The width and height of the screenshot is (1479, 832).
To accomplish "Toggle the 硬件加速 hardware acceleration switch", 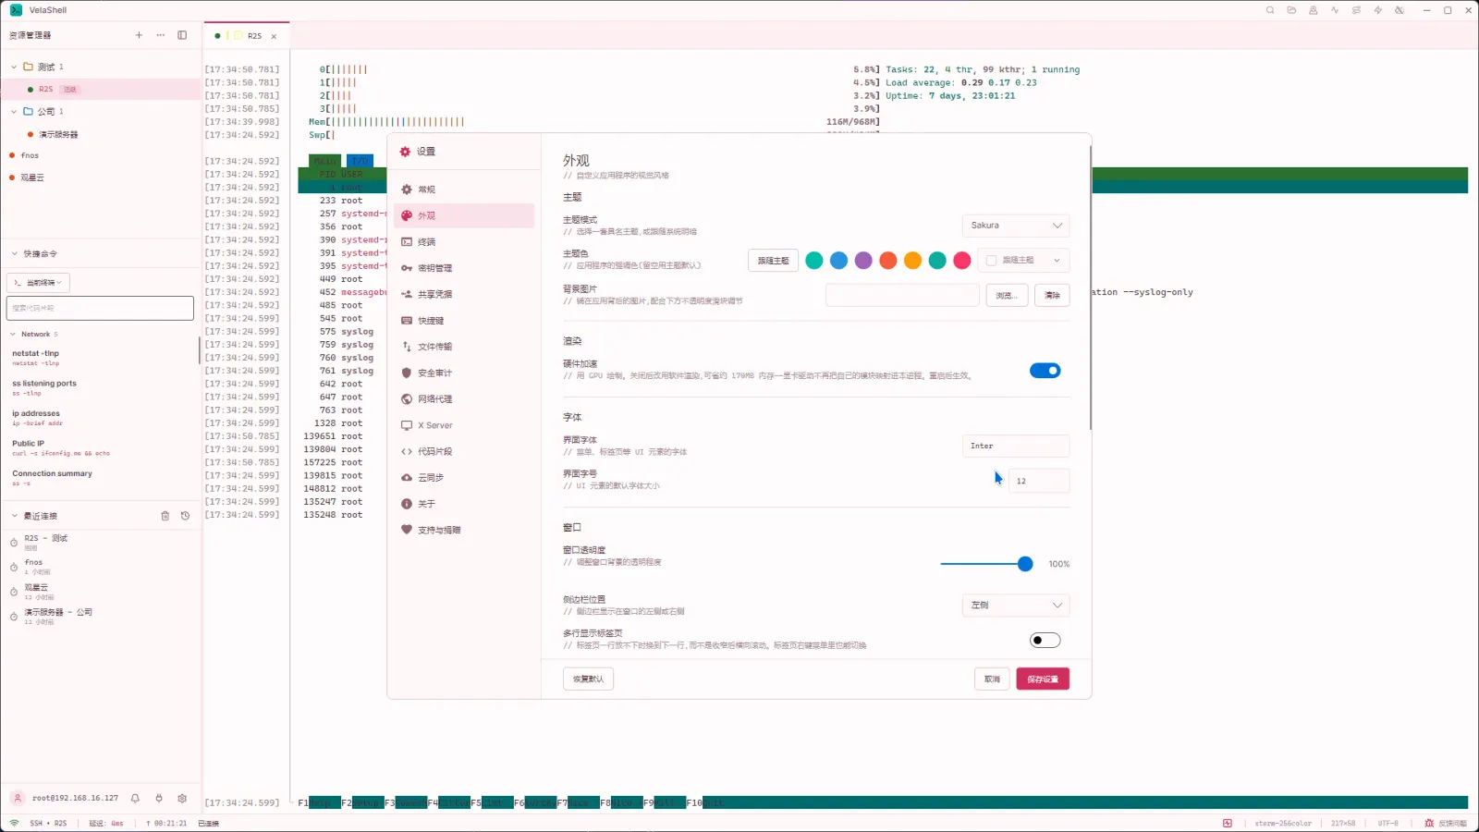I will pyautogui.click(x=1045, y=371).
